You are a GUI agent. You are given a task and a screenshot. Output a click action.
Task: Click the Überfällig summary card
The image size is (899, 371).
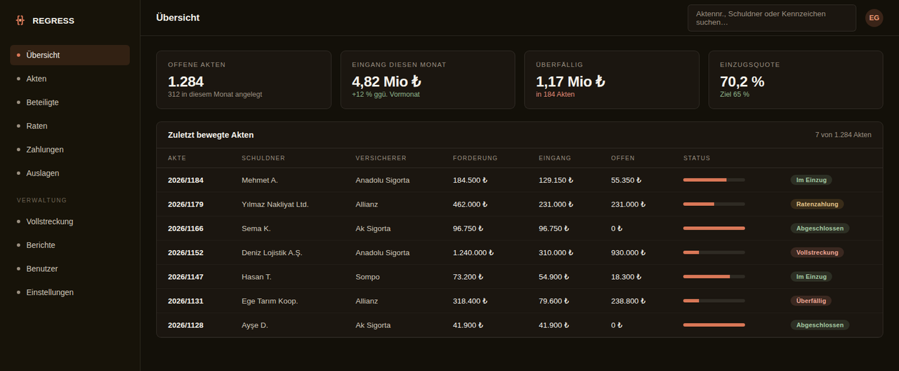pyautogui.click(x=612, y=79)
